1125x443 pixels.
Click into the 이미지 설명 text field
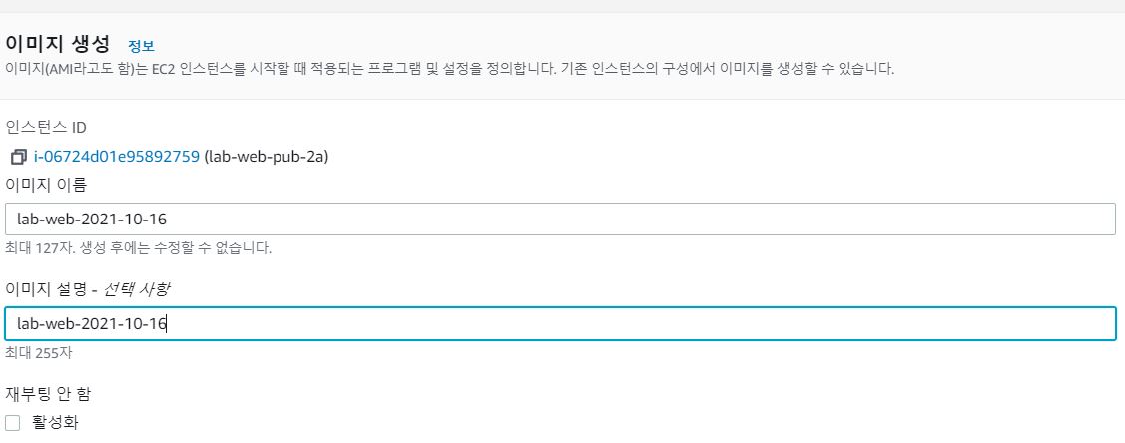click(x=559, y=324)
